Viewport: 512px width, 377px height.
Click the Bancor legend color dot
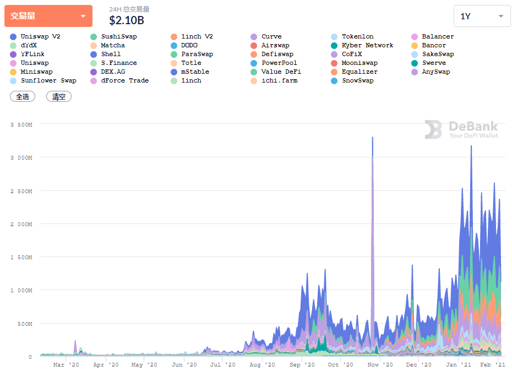point(415,46)
